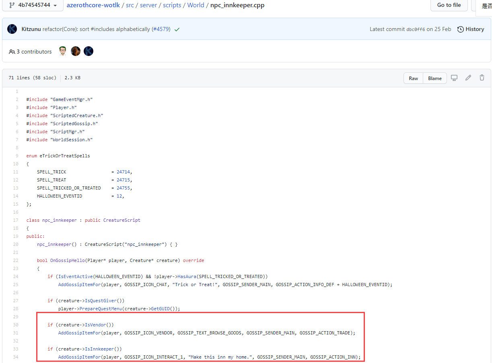Open Kitzunu's avatar next to the commit
Viewport: 492px width, 363px height.
coord(12,29)
